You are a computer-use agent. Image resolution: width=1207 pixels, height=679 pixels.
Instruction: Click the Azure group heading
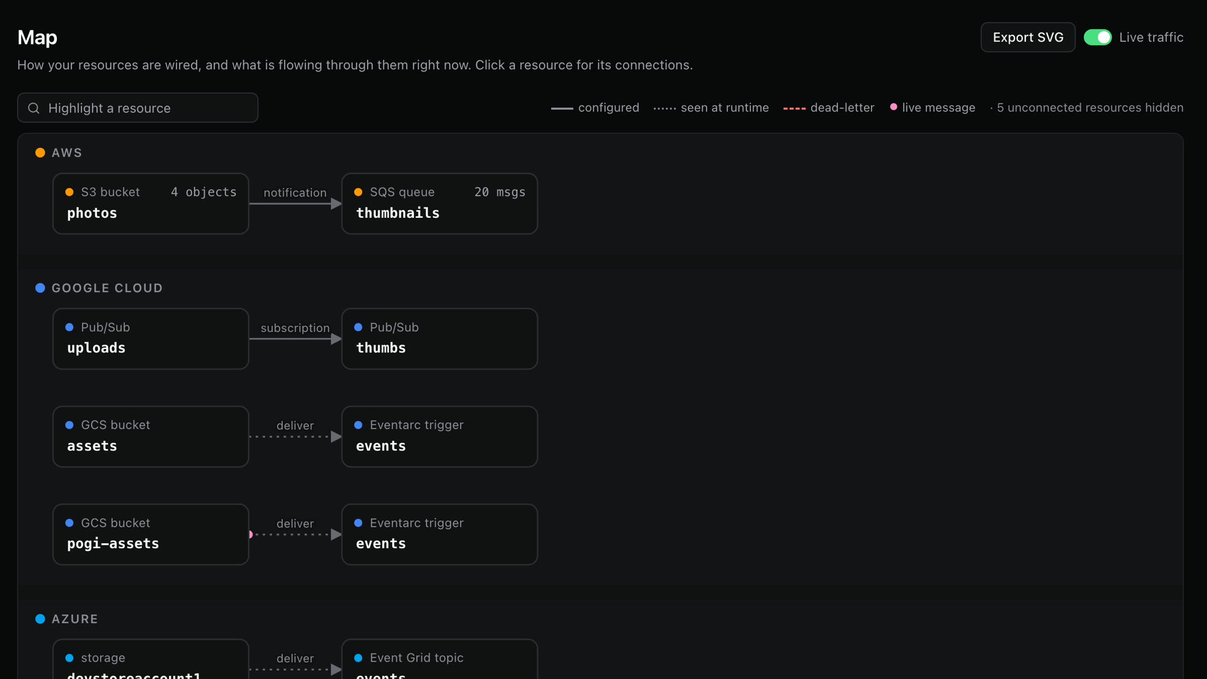74,619
